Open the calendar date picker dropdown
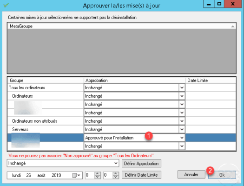The image size is (244, 186). pos(77,175)
